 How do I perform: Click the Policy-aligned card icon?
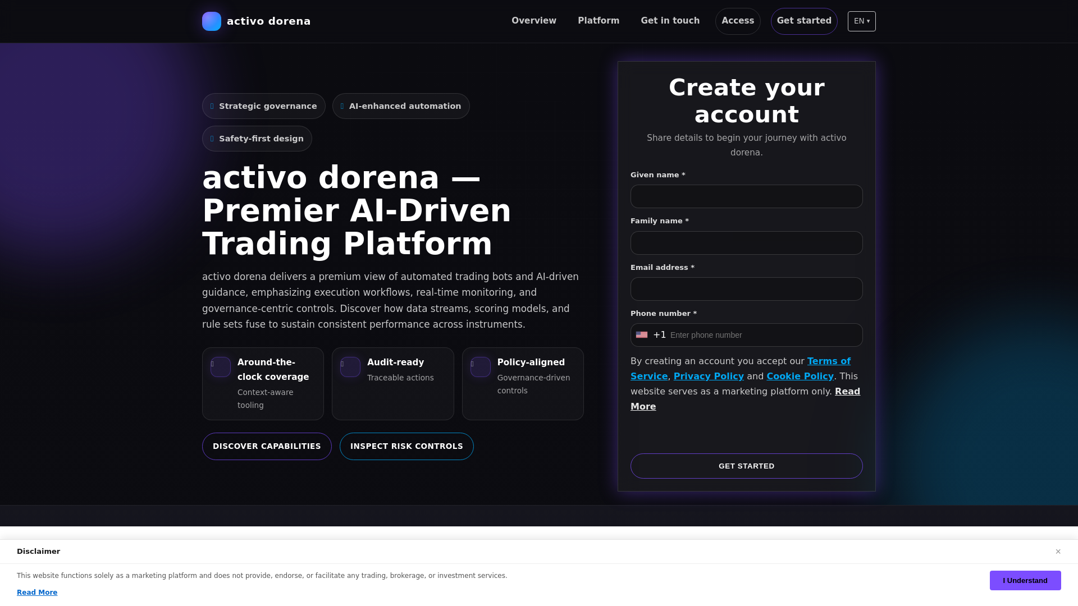(x=481, y=367)
